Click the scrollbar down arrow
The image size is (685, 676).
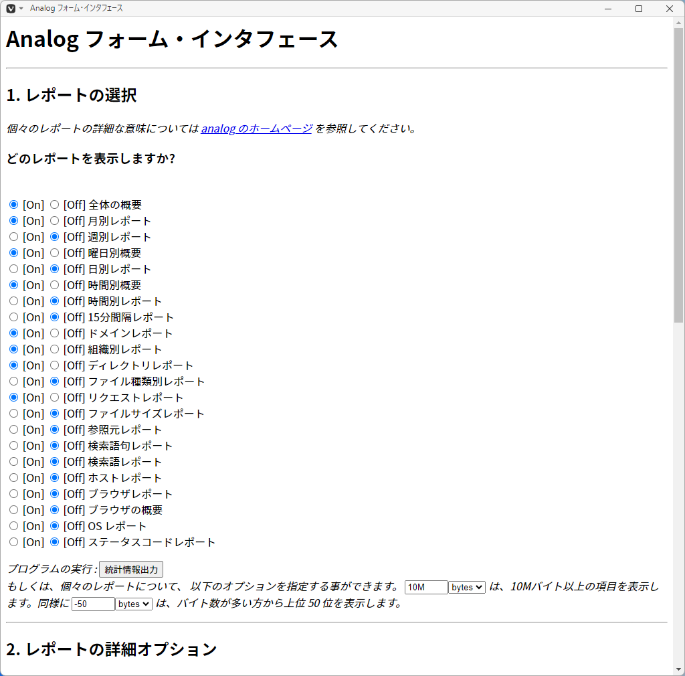coord(678,669)
